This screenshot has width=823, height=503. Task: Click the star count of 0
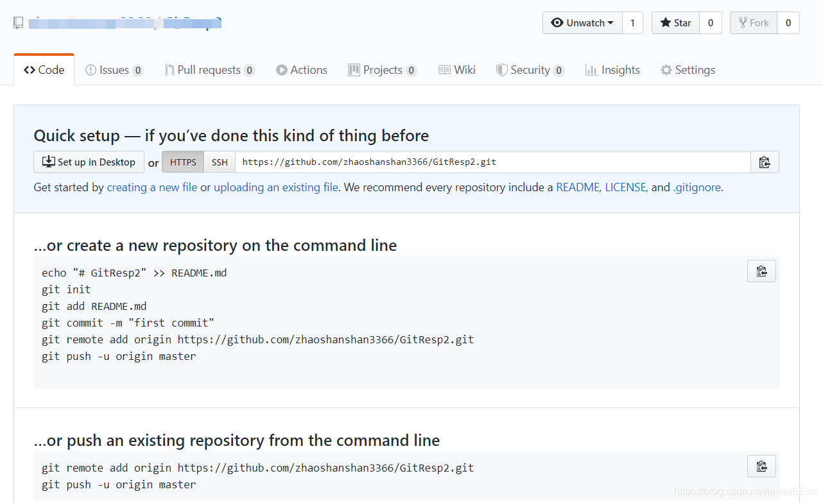tap(711, 23)
